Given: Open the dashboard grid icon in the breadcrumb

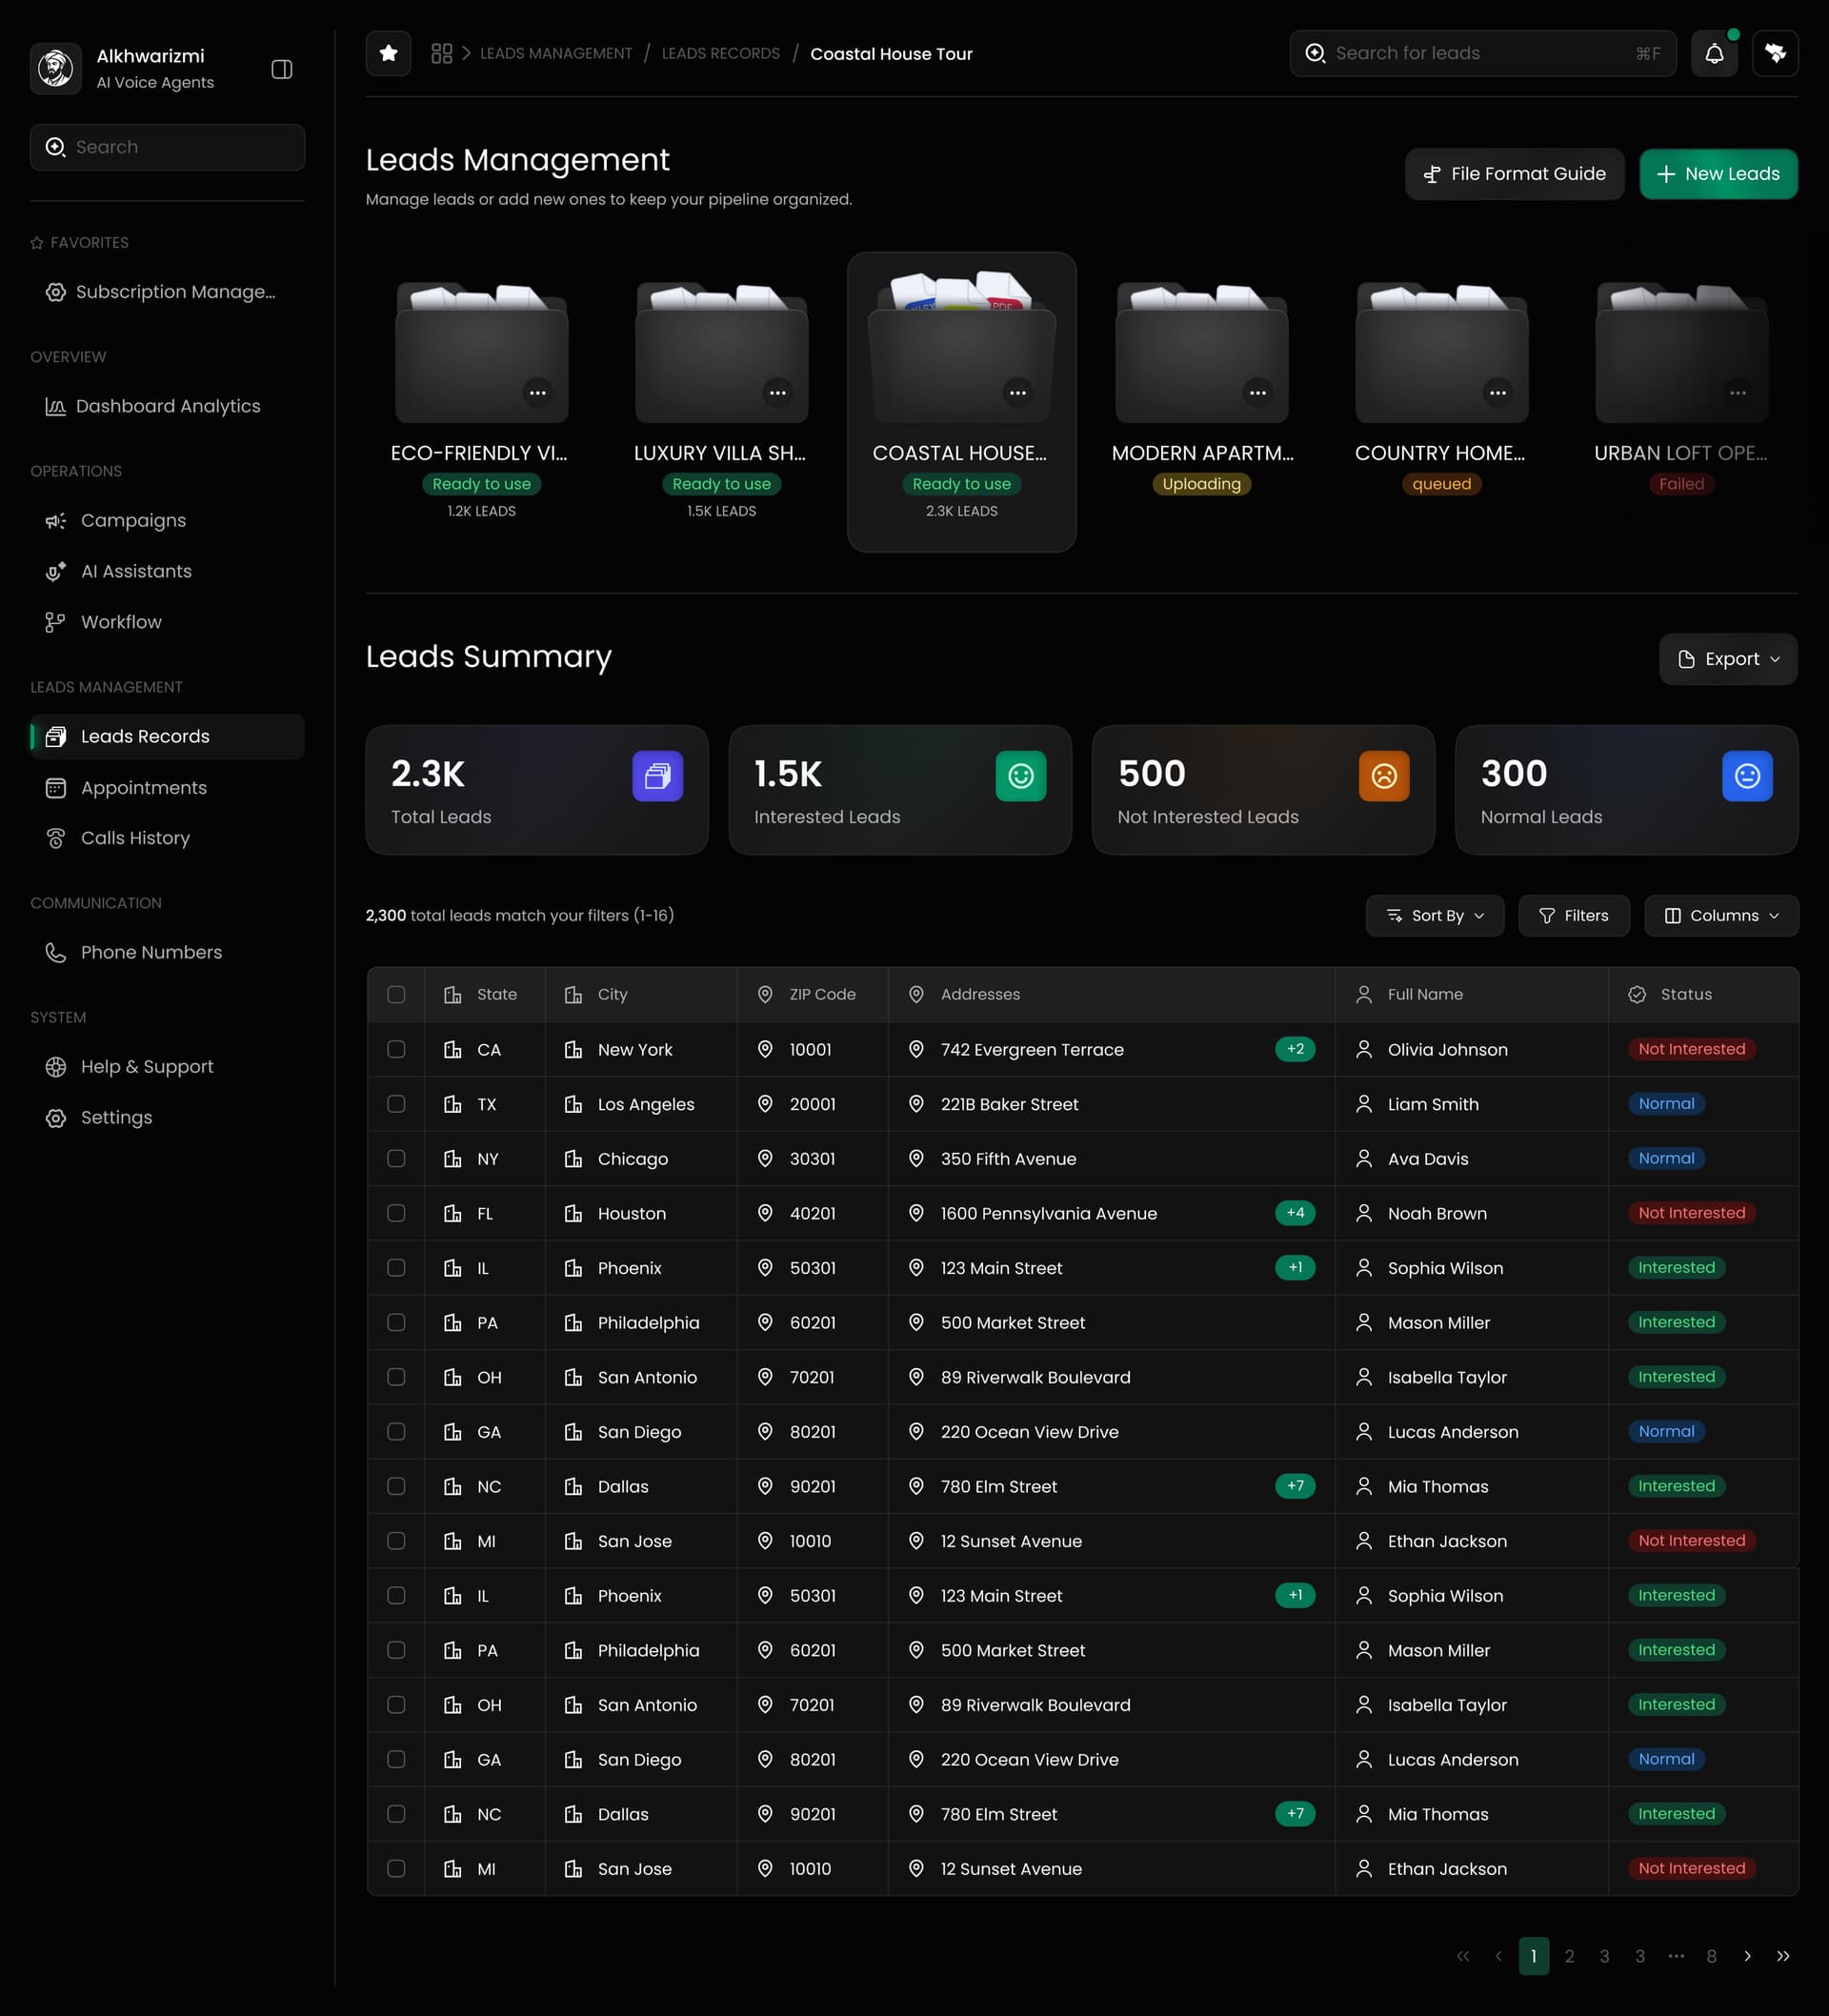Looking at the screenshot, I should pos(440,53).
